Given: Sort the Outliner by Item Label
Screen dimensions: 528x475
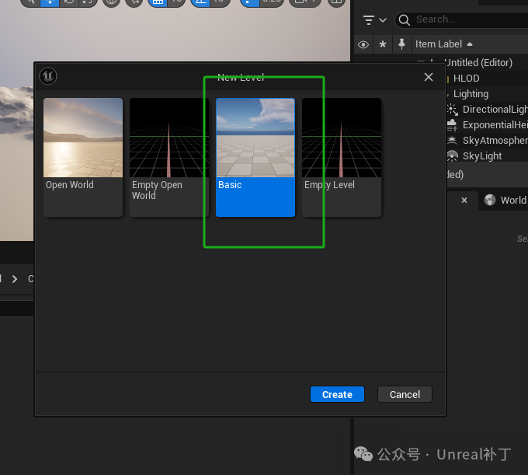Looking at the screenshot, I should (x=443, y=44).
